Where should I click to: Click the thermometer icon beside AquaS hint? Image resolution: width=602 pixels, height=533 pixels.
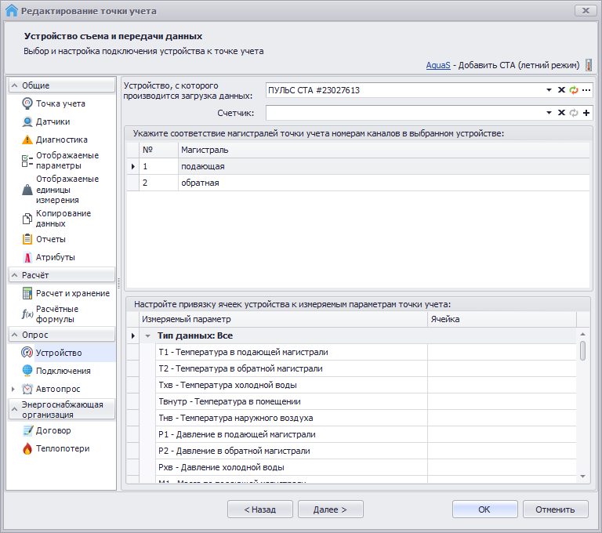(588, 65)
